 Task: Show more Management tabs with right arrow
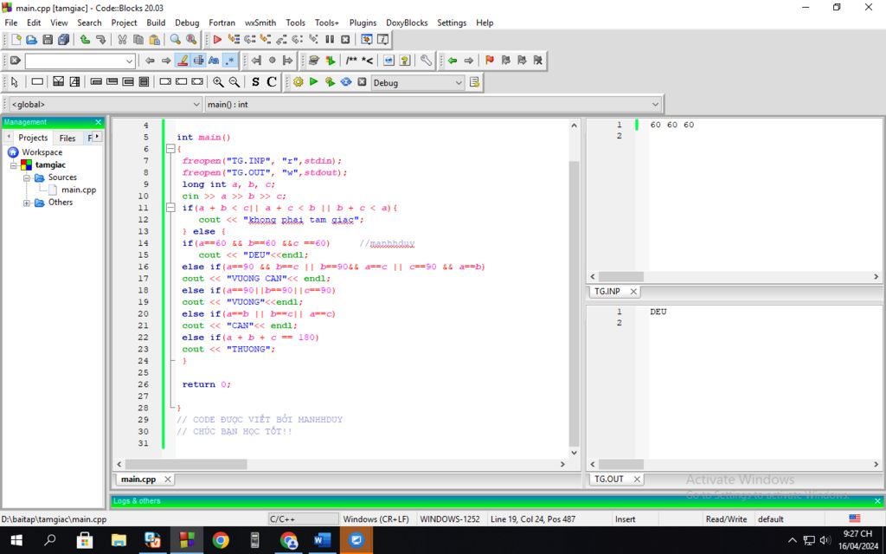pos(97,136)
